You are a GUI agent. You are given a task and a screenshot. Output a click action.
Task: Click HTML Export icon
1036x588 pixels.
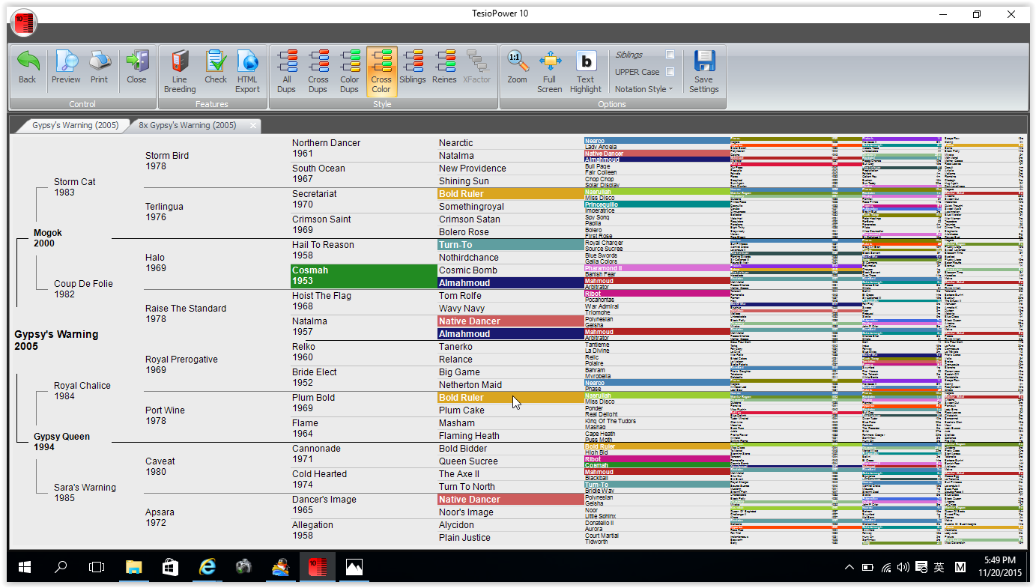click(x=247, y=61)
